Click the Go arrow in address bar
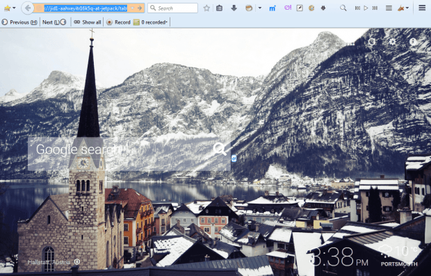 (140, 8)
